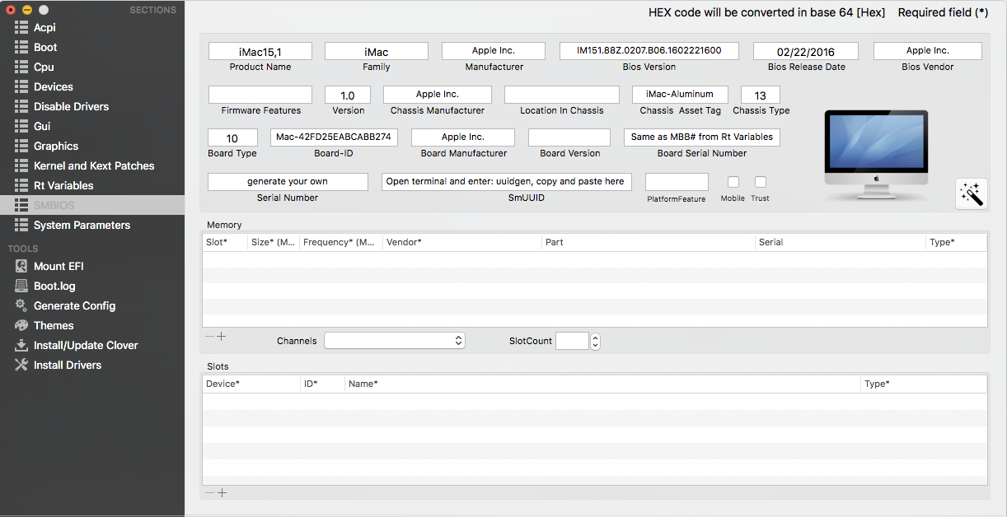Add a row to the Memory table
Screen dimensions: 1007x517
[x=222, y=336]
